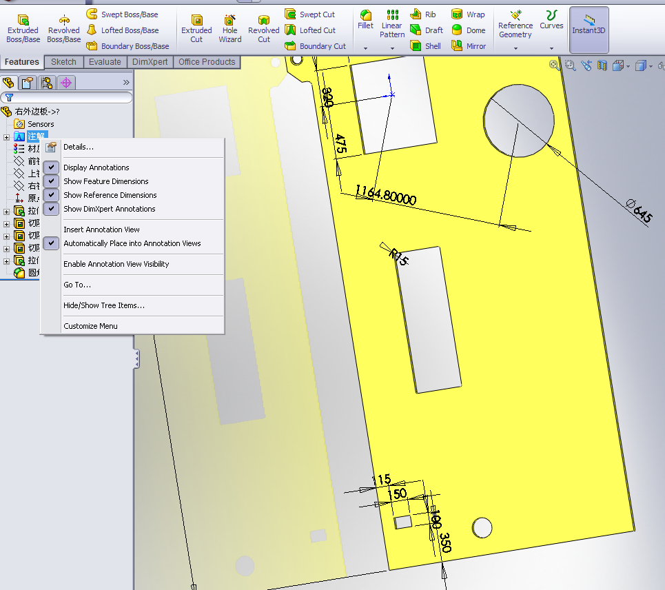This screenshot has width=665, height=590.
Task: Expand the Fillet dropdown arrow
Action: point(365,48)
